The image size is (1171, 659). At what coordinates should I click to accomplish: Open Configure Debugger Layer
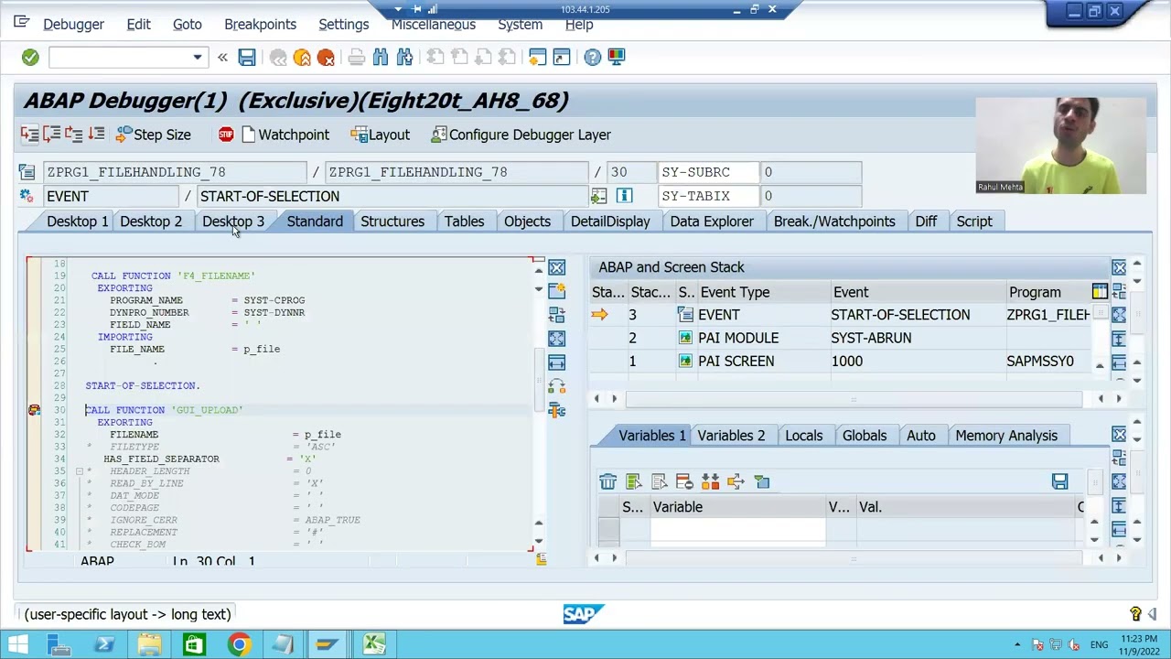(521, 135)
